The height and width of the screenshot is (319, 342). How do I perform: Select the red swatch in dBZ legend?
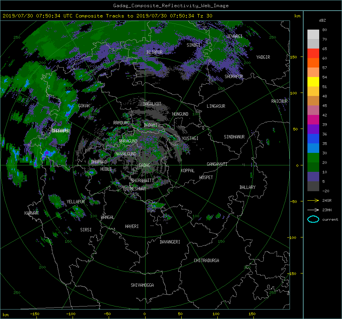(x=313, y=53)
